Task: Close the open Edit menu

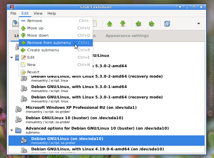Action: coord(25,13)
